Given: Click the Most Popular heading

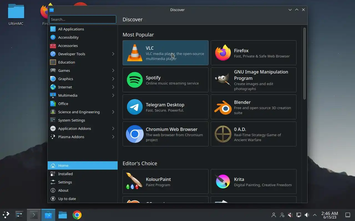Looking at the screenshot, I should (x=138, y=35).
